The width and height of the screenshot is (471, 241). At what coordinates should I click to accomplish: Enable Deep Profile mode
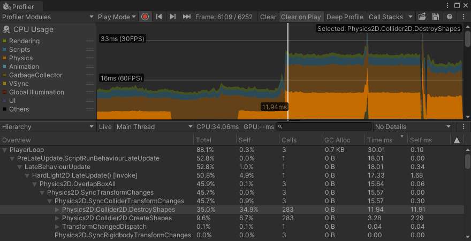(x=345, y=17)
